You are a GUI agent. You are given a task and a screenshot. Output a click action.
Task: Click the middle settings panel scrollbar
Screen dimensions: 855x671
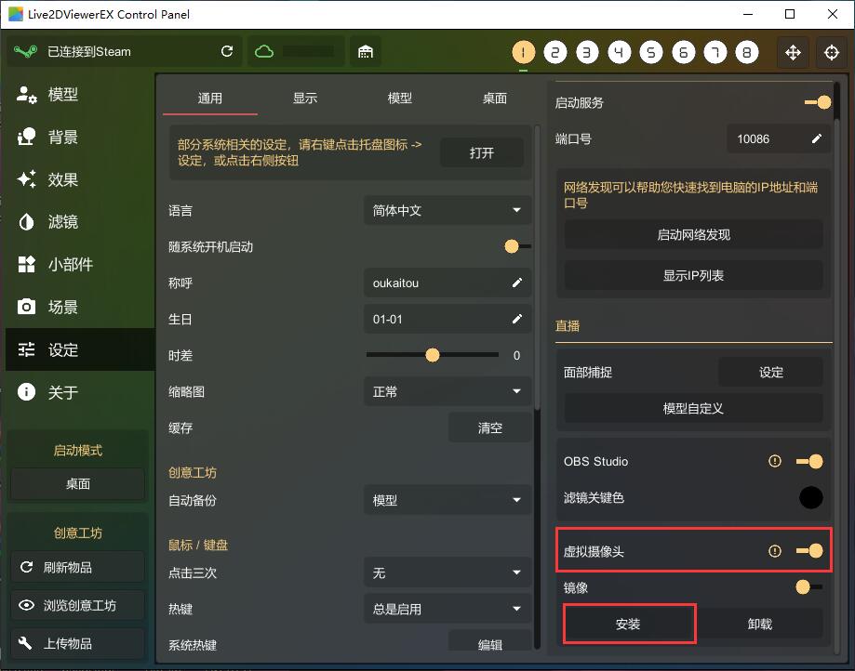[x=537, y=267]
